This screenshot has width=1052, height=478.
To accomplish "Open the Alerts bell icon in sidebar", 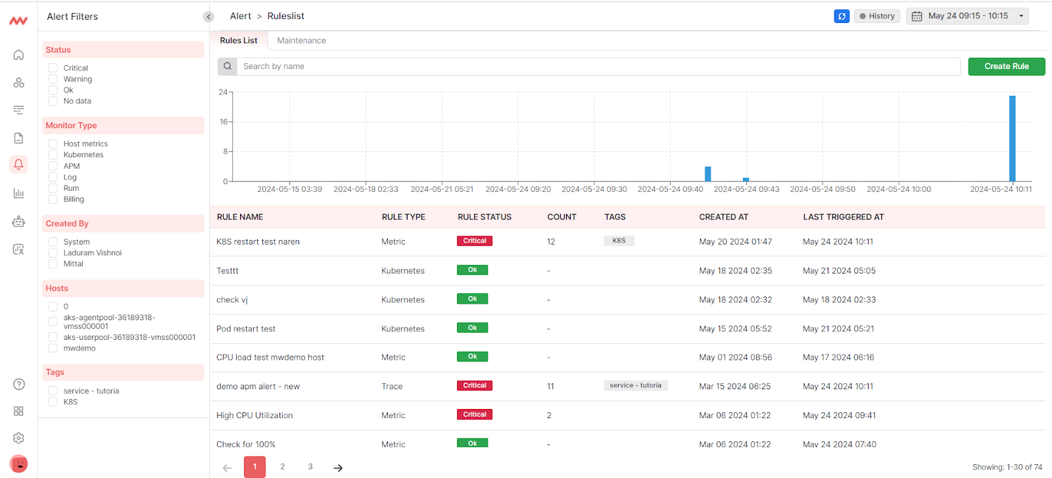I will [x=18, y=164].
